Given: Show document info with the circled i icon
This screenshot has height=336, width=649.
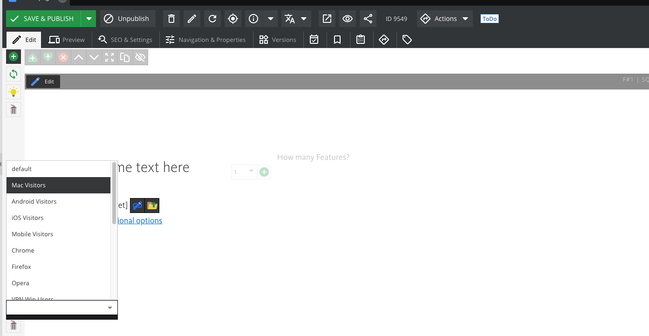Looking at the screenshot, I should pos(253,19).
